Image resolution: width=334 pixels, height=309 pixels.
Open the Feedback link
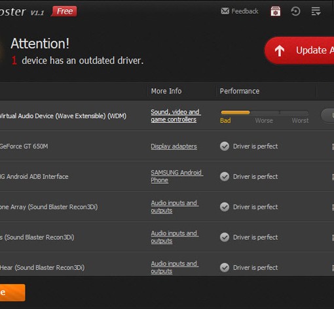[240, 11]
